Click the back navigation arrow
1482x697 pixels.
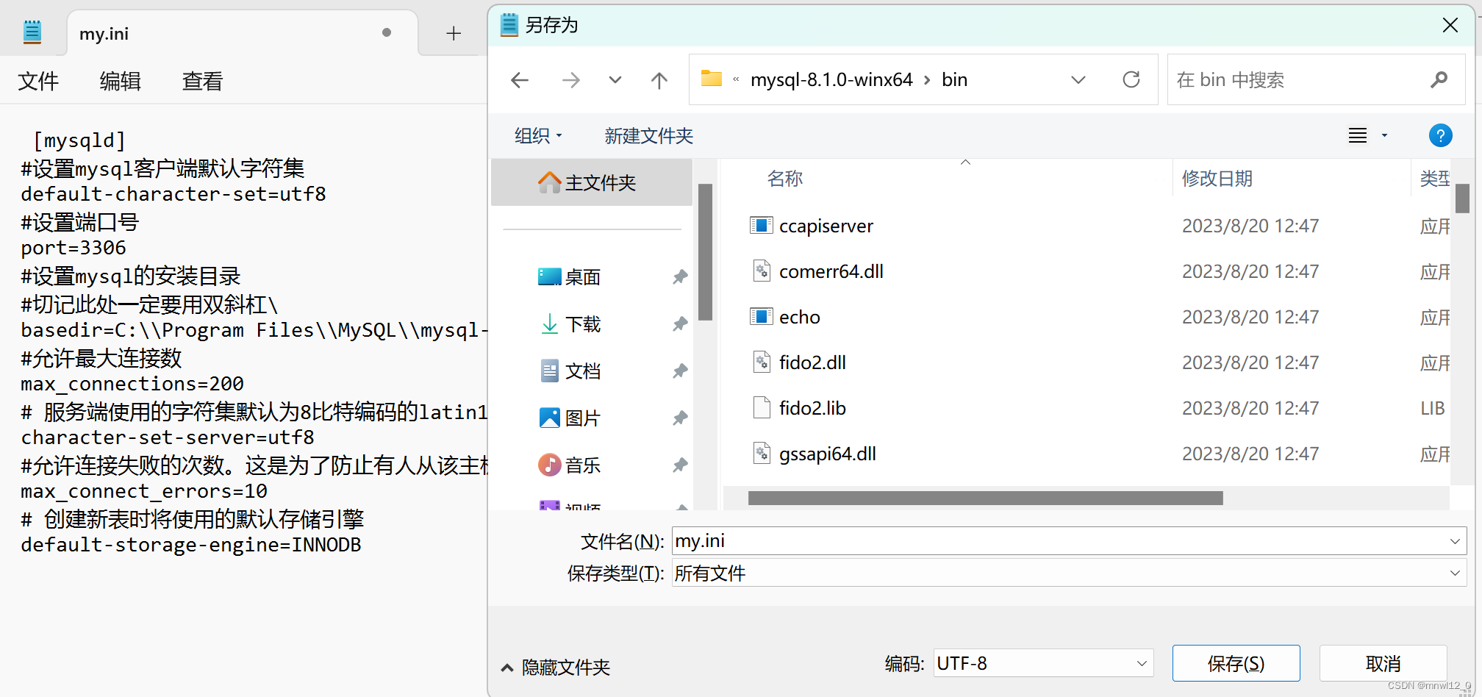click(520, 79)
